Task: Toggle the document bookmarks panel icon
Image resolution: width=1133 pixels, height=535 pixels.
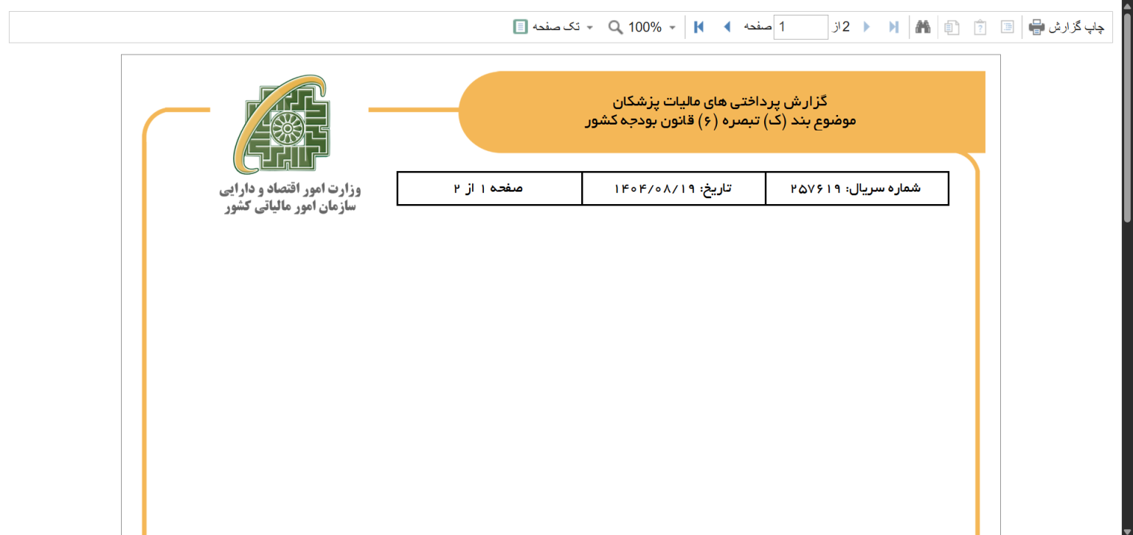Action: coord(1007,27)
